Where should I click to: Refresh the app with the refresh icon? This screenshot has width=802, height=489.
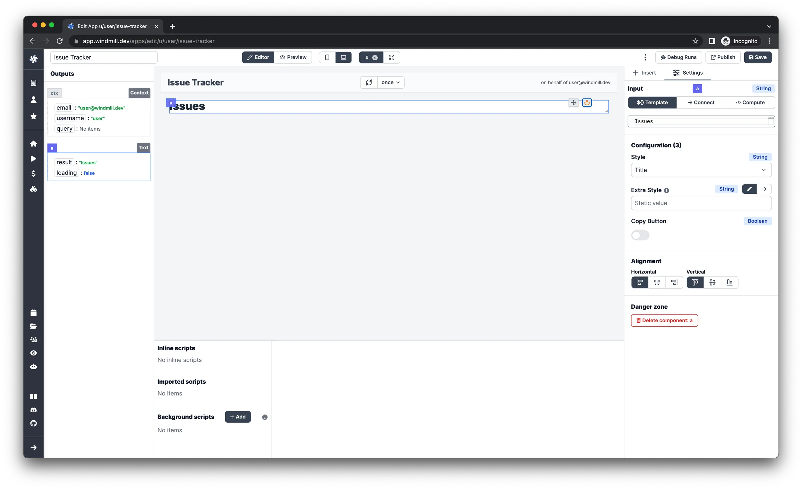coord(369,82)
